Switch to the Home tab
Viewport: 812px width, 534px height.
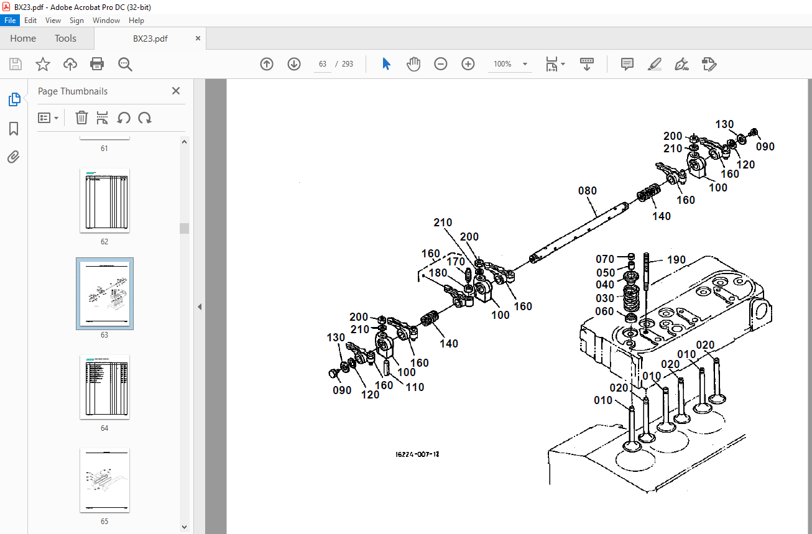point(23,39)
